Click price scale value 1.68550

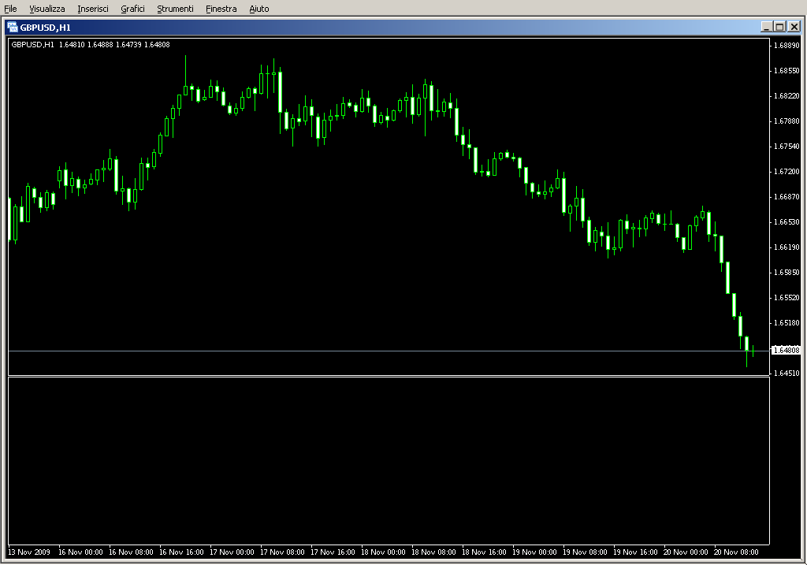coord(787,70)
